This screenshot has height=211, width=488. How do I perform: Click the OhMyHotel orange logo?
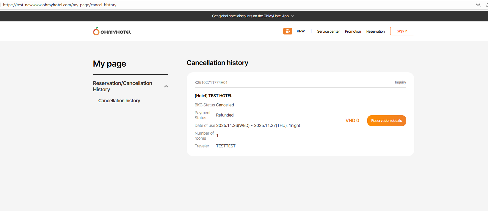click(112, 31)
